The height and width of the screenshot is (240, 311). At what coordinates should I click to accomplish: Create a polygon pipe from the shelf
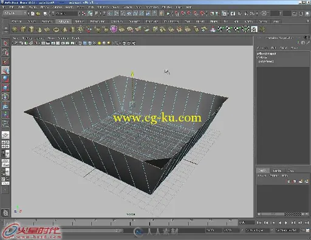click(x=72, y=30)
